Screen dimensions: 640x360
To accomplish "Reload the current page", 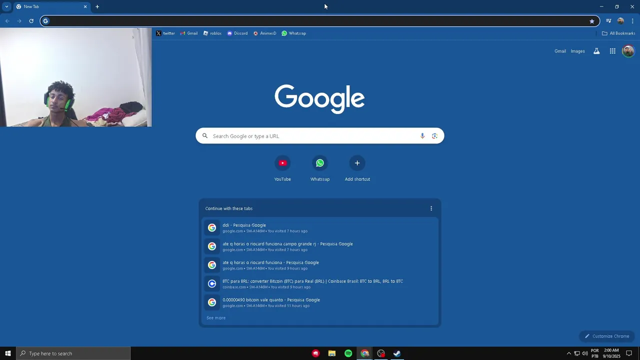I will [x=31, y=21].
